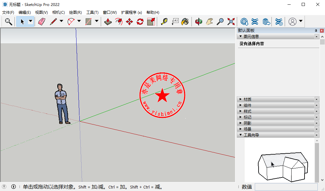Viewport: 325px width, 191px height.
Task: Close the 材质 panel section
Action: click(316, 99)
